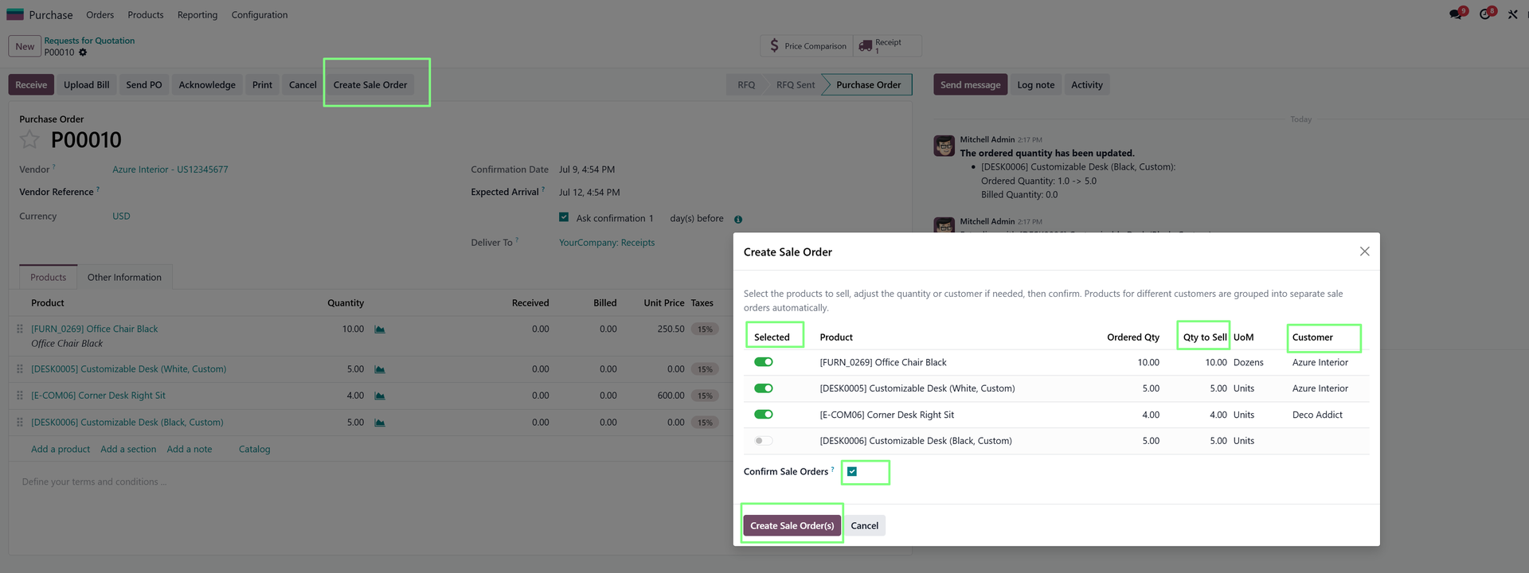The image size is (1529, 573).
Task: Toggle selection for Office Chair Black in dialog
Action: click(764, 362)
